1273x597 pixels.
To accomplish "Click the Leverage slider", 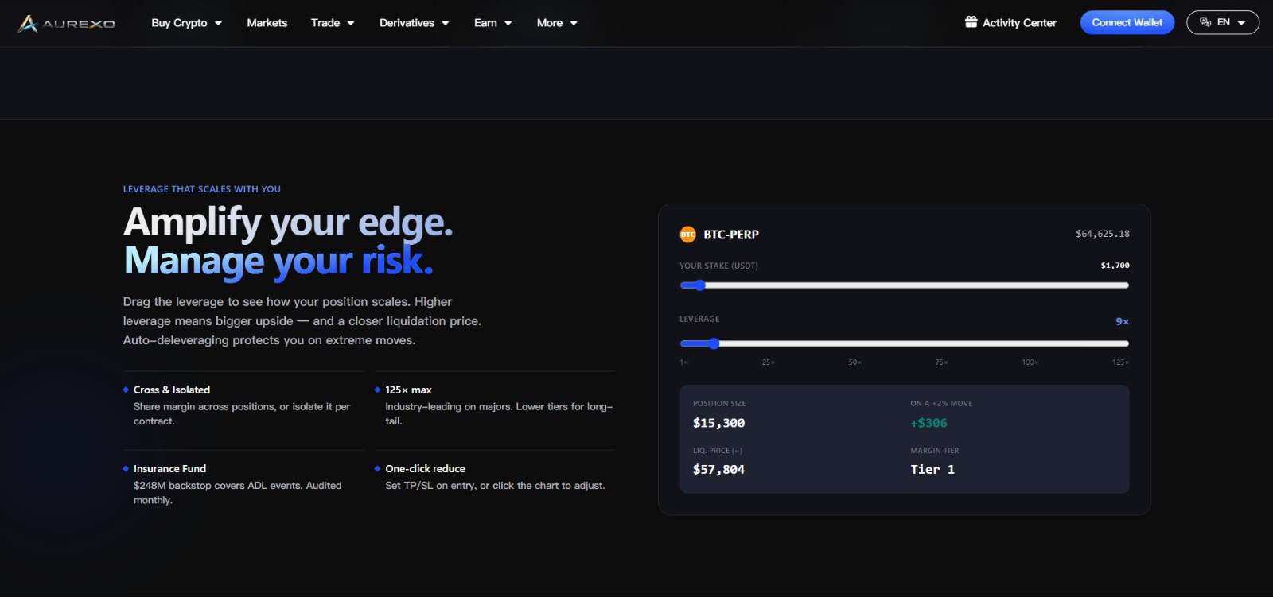I will 904,343.
